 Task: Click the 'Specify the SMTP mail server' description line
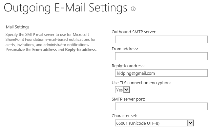coord(47,35)
